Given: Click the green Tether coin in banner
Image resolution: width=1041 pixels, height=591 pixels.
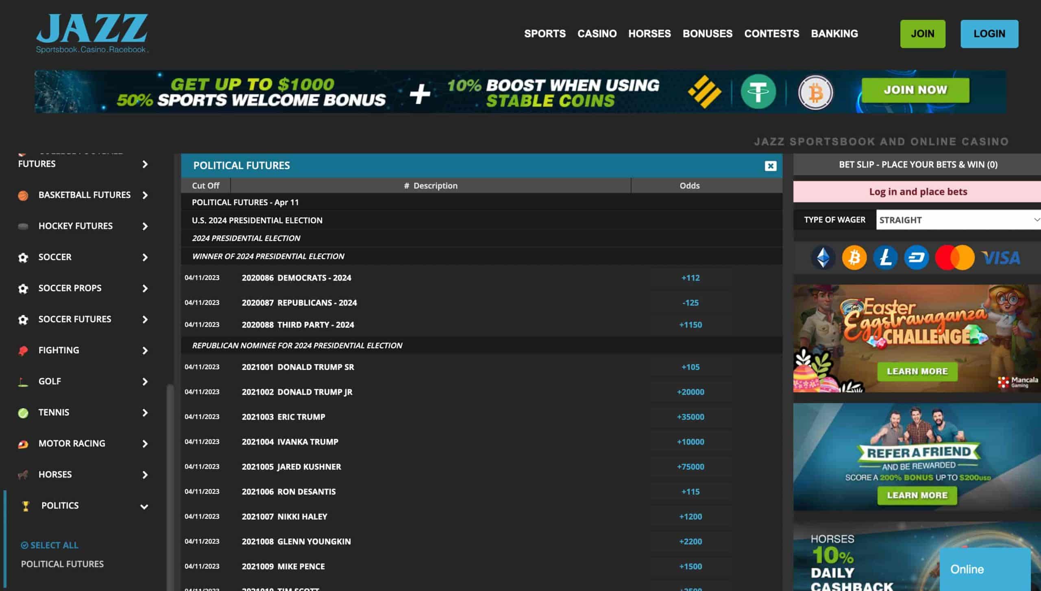Looking at the screenshot, I should (758, 92).
